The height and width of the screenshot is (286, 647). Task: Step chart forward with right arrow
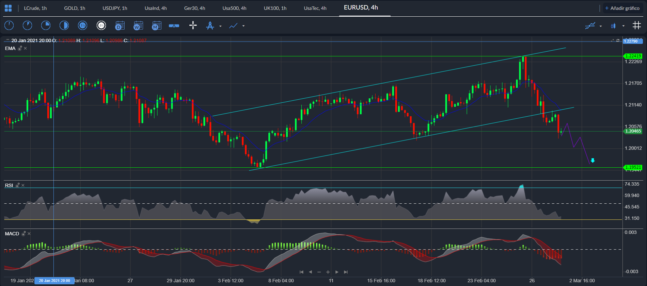pos(337,272)
